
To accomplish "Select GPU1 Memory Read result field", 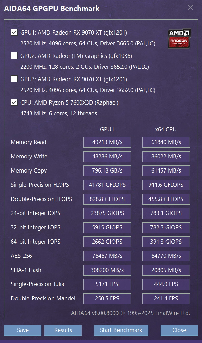I will coord(107,142).
